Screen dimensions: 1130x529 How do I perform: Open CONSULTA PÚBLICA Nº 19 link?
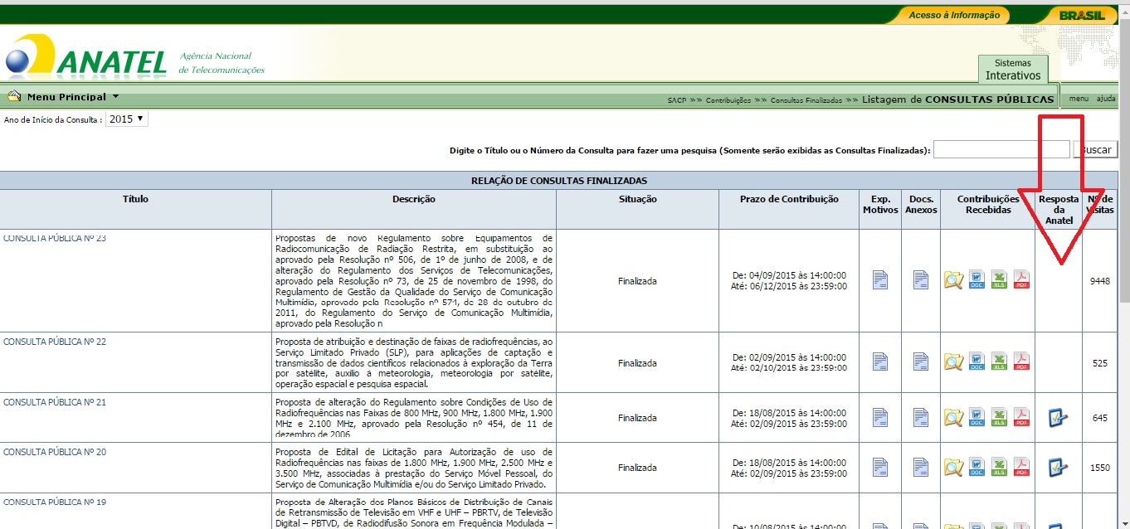coord(55,502)
